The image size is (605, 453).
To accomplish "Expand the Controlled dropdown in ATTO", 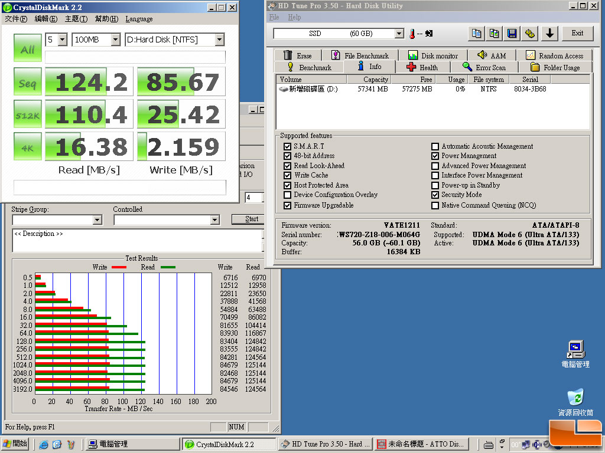I will (x=215, y=220).
